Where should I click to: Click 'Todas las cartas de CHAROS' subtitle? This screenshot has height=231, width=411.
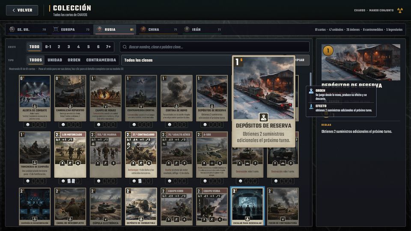pyautogui.click(x=70, y=15)
